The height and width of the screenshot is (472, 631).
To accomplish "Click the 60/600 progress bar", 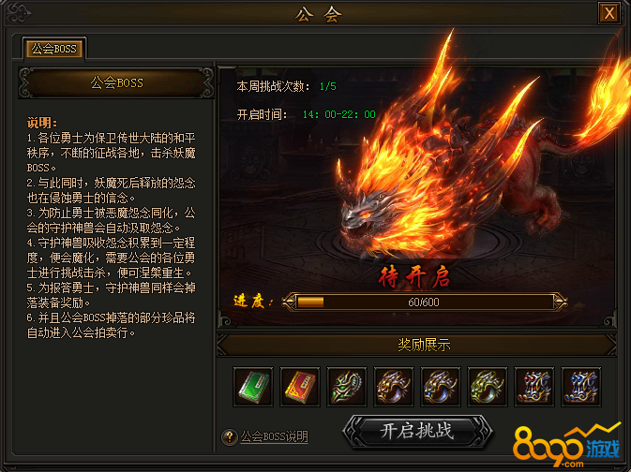I will 425,302.
